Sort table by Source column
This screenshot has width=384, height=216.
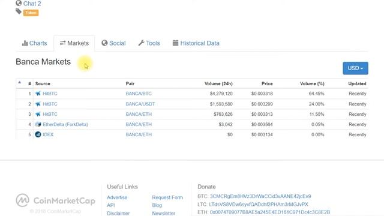click(x=43, y=84)
